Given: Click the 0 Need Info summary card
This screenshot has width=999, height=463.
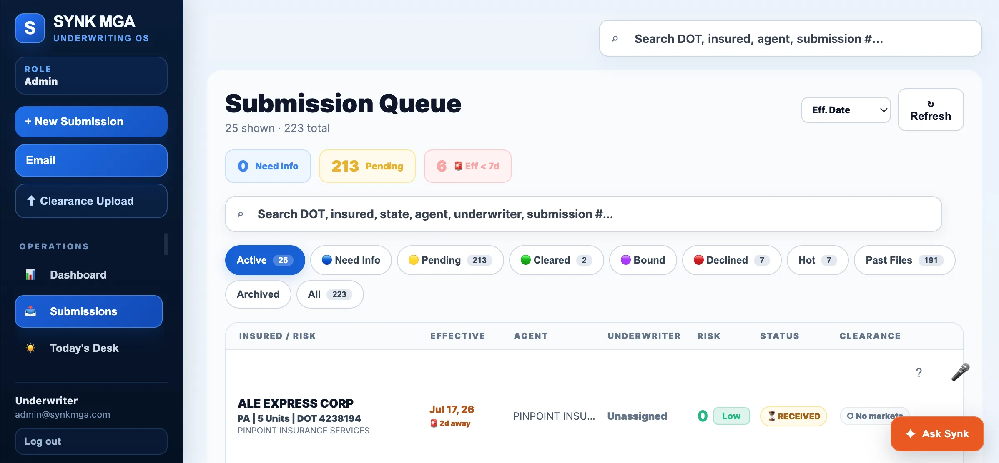Looking at the screenshot, I should [x=268, y=166].
